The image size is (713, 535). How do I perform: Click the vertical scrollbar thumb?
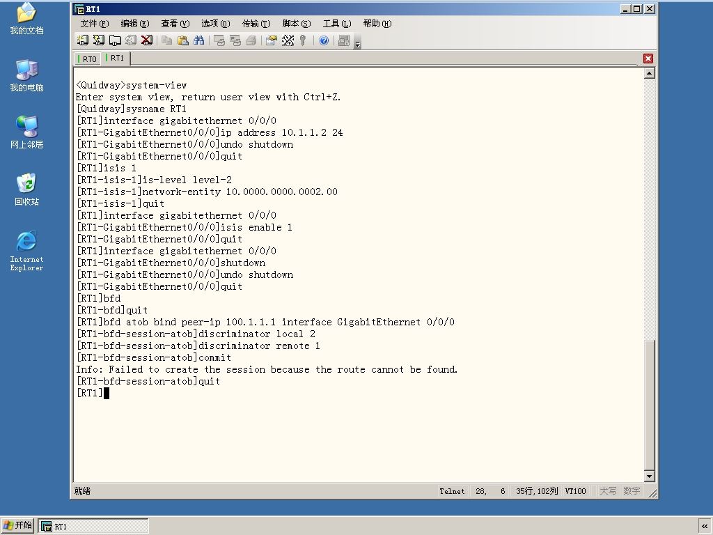(650, 405)
